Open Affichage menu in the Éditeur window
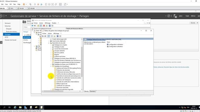This screenshot has width=200, height=112. click(56, 33)
